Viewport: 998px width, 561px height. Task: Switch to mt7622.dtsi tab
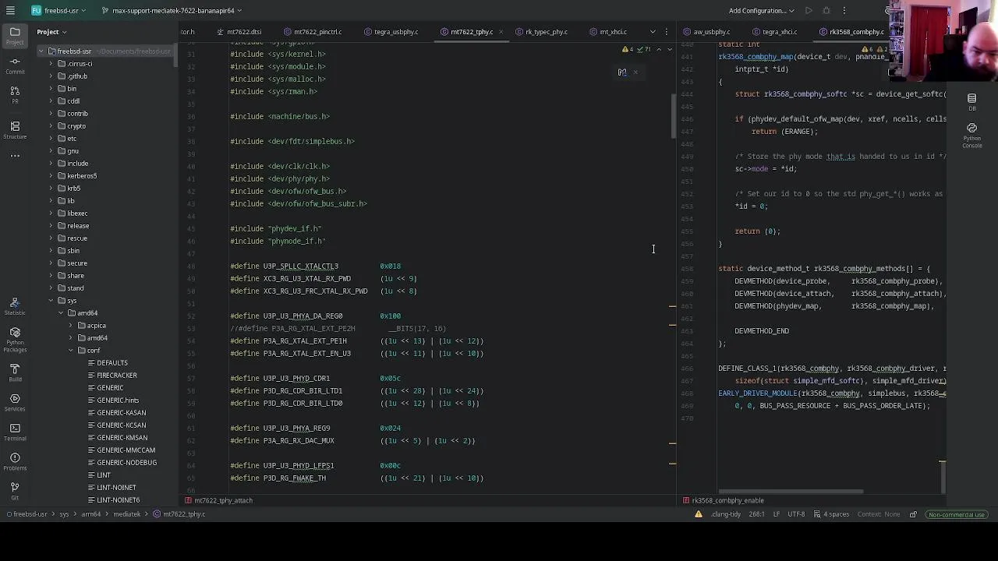coord(239,32)
